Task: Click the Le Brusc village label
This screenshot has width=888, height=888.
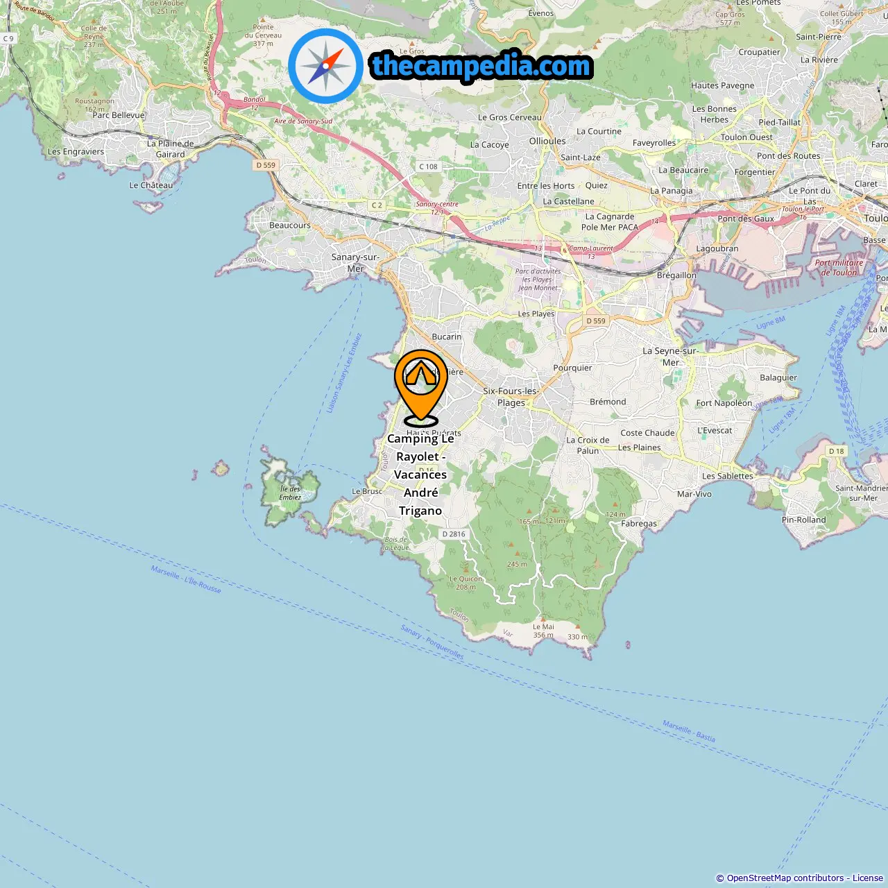Action: [x=367, y=491]
